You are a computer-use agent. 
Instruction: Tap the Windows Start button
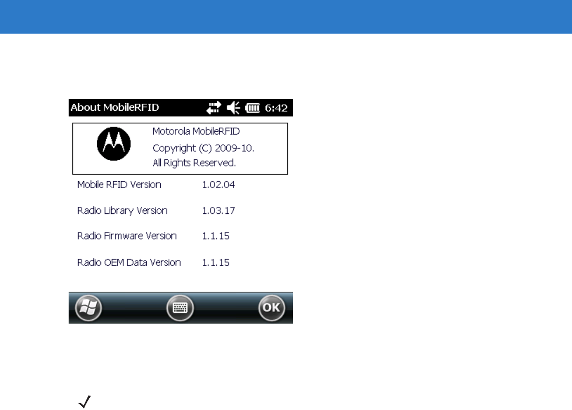point(89,308)
